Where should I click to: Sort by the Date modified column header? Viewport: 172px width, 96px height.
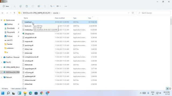click(60, 18)
